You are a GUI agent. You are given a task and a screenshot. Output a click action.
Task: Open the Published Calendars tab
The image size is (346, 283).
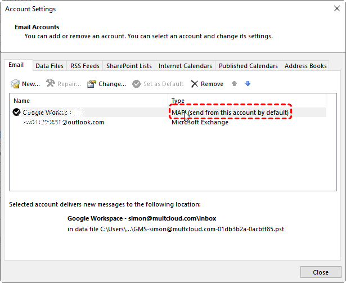point(248,66)
